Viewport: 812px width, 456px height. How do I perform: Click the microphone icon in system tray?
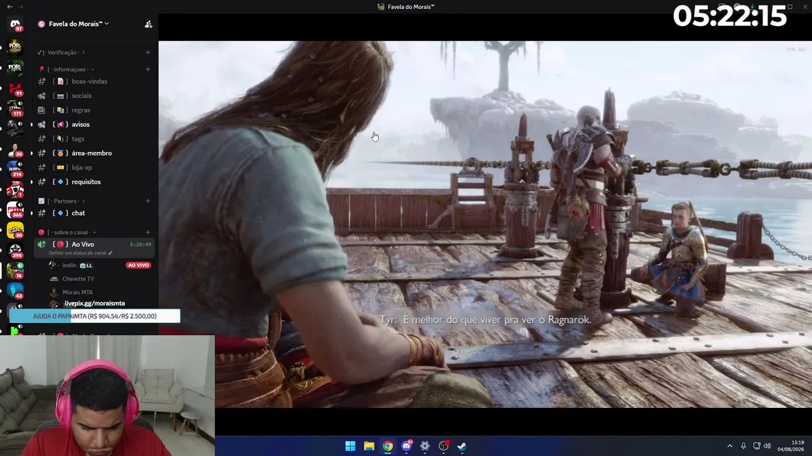coord(743,446)
